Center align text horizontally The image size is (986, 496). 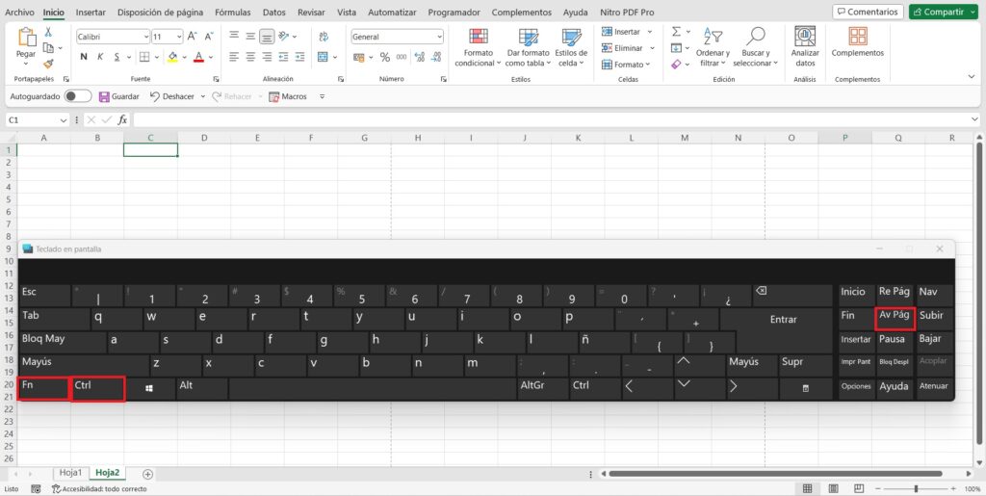pos(250,57)
